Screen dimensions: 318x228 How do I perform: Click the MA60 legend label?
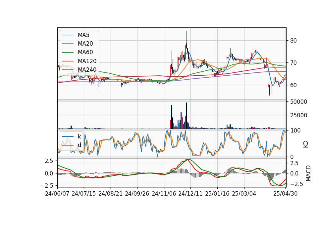[85, 53]
